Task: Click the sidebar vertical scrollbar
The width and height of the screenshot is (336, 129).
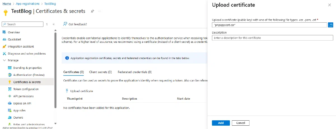Action: click(x=55, y=70)
